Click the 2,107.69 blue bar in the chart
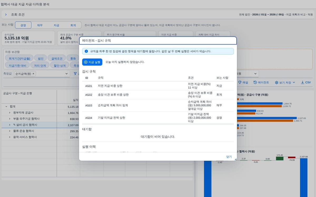 coord(267,118)
